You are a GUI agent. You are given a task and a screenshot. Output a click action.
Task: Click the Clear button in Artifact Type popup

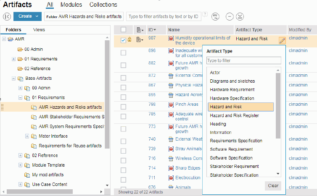pyautogui.click(x=273, y=186)
